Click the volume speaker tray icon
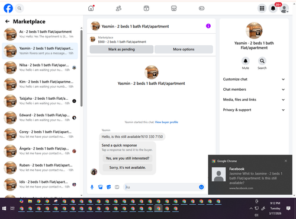Image resolution: width=296 pixels, height=219 pixels. click(x=256, y=215)
